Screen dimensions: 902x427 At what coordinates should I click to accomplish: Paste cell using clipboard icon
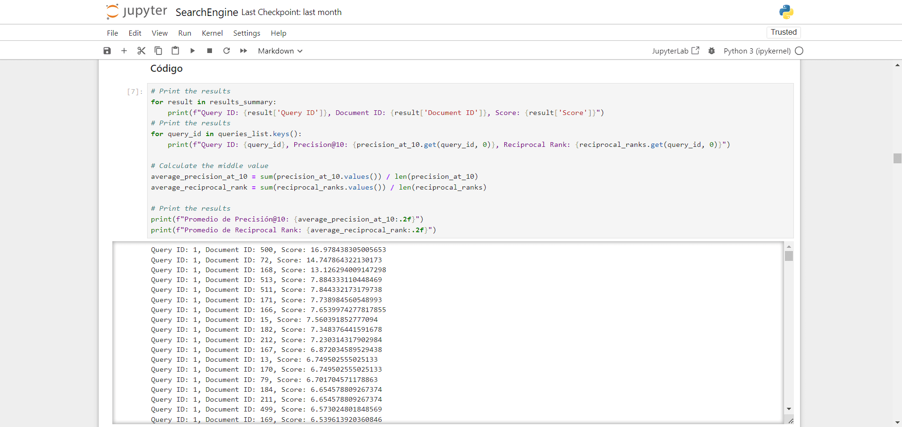point(175,51)
